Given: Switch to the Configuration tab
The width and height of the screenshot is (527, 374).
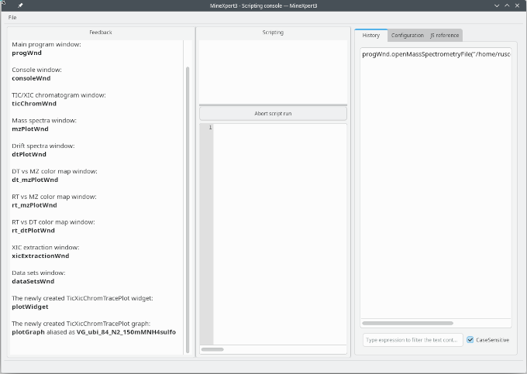Looking at the screenshot, I should (407, 35).
